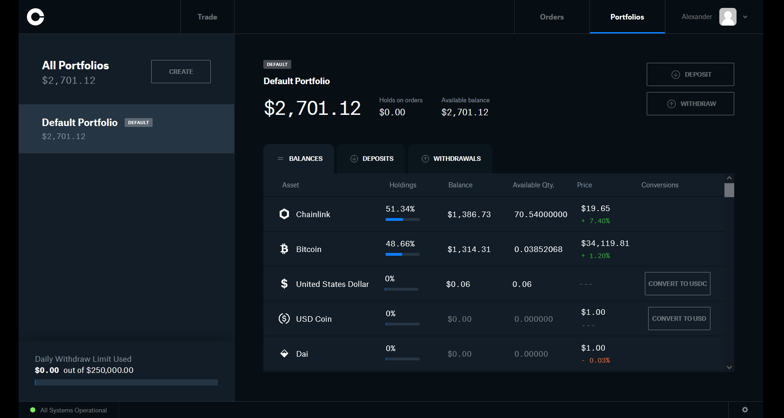Click the balances scrollbar thumb
This screenshot has height=418, width=784.
tap(729, 190)
